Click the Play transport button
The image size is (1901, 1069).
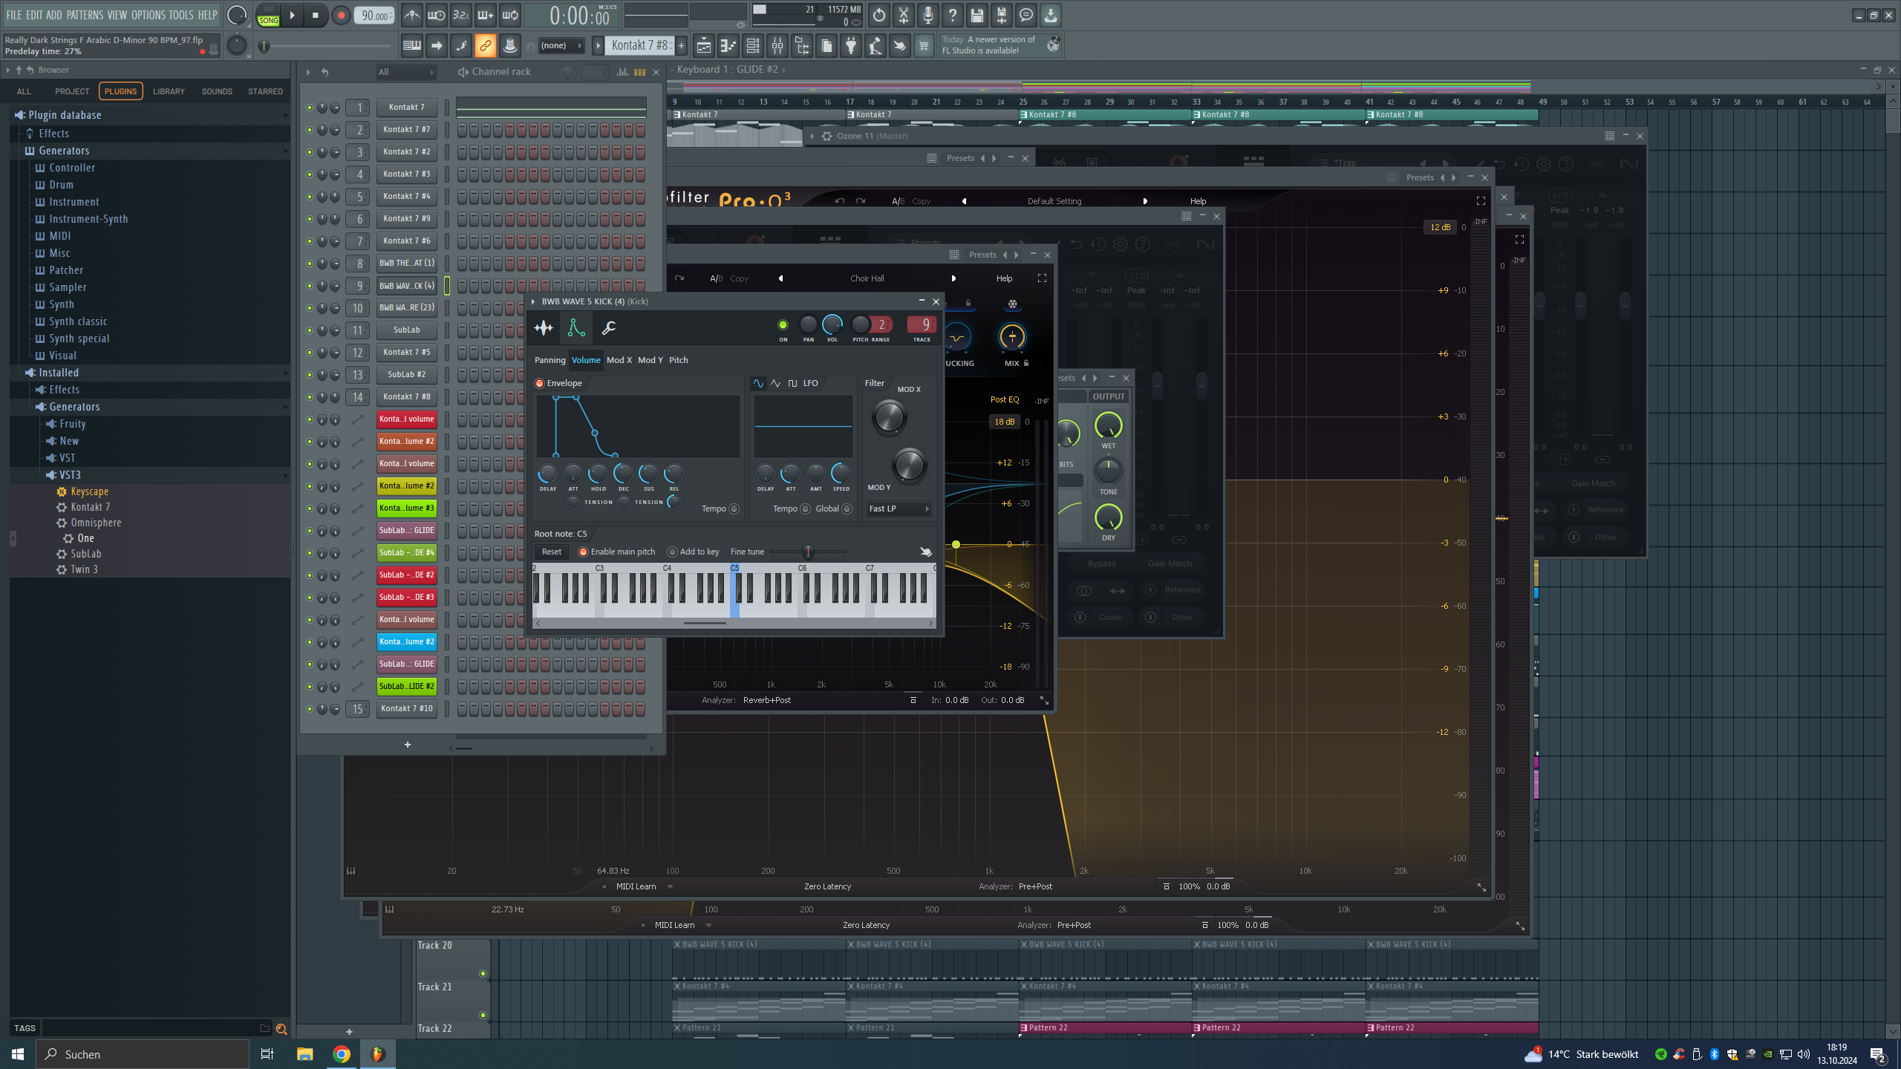click(292, 15)
